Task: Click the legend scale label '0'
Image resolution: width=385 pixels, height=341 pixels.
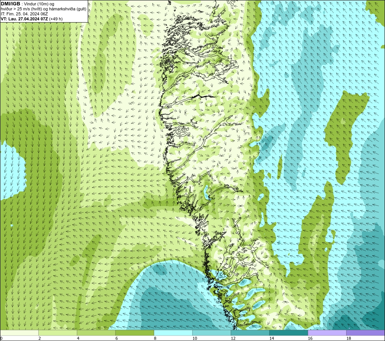Action: pos(1,339)
